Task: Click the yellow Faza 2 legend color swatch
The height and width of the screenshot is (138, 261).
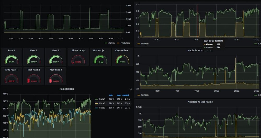Action: coord(97,104)
